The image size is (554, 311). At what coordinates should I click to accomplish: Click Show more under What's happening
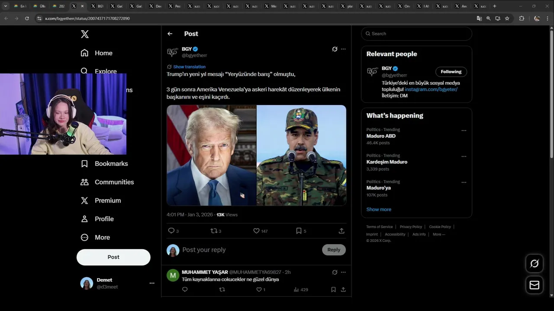point(379,209)
